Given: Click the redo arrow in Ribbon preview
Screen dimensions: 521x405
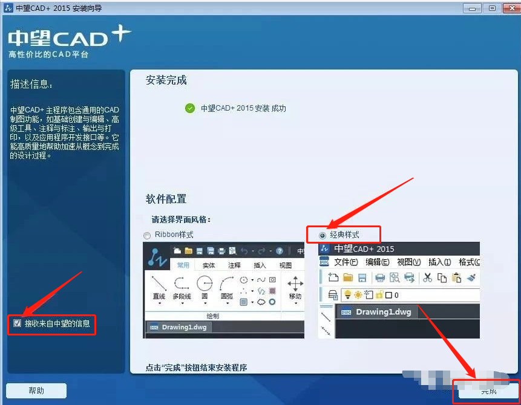Looking at the screenshot, I should tap(262, 251).
